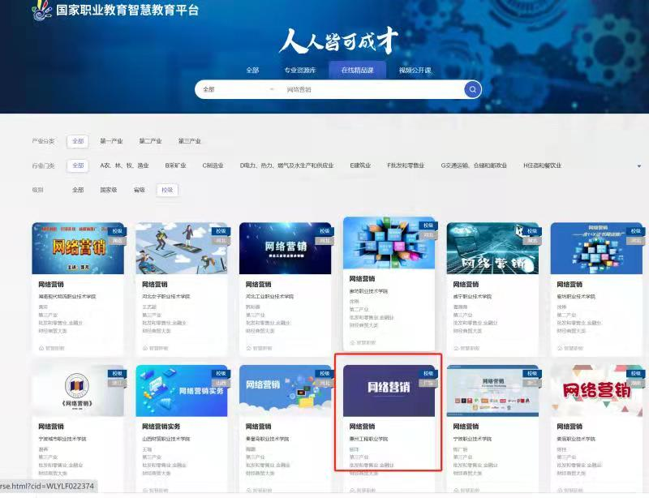Image resolution: width=649 pixels, height=498 pixels.
Task: Open 网络营销 title above 咸宁职业技术学院
Action: 466,285
